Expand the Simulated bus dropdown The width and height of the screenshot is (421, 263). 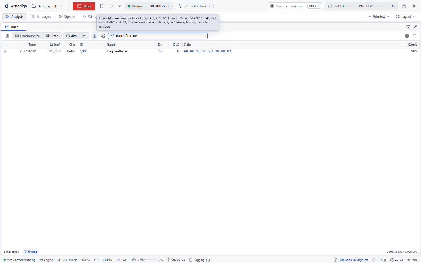coord(194,6)
